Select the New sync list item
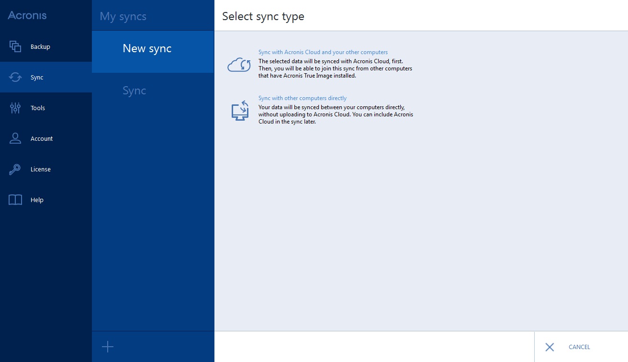Image resolution: width=628 pixels, height=362 pixels. tap(147, 48)
